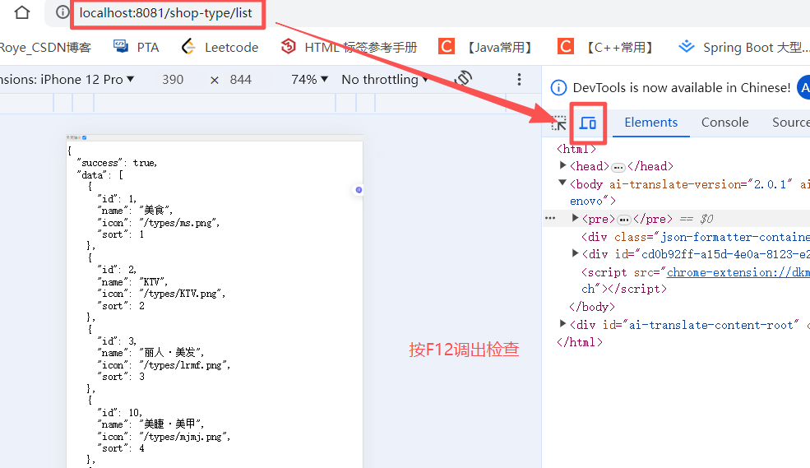Select the json-formatter-container div row

pyautogui.click(x=696, y=237)
